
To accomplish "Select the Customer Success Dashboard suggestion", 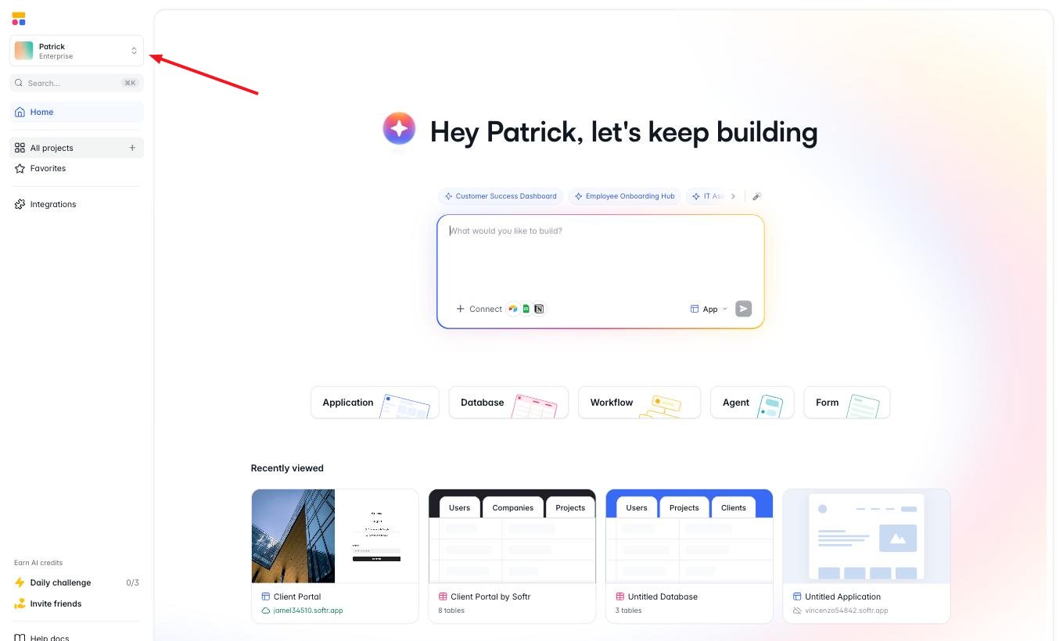I will point(501,196).
